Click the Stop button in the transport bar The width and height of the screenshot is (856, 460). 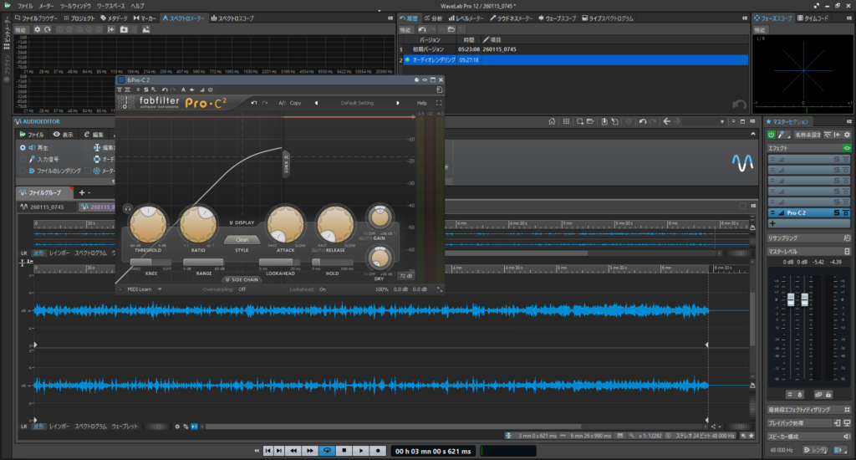click(x=343, y=451)
